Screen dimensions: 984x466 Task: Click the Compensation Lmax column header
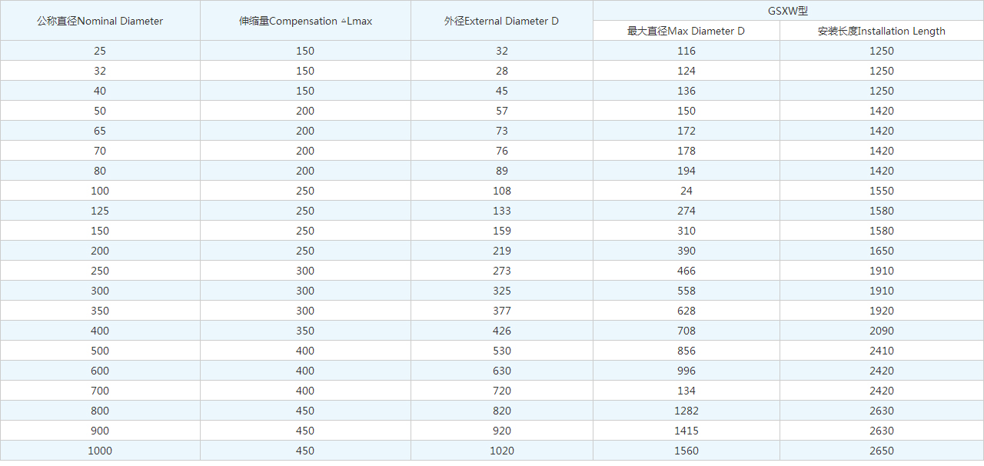(x=305, y=21)
